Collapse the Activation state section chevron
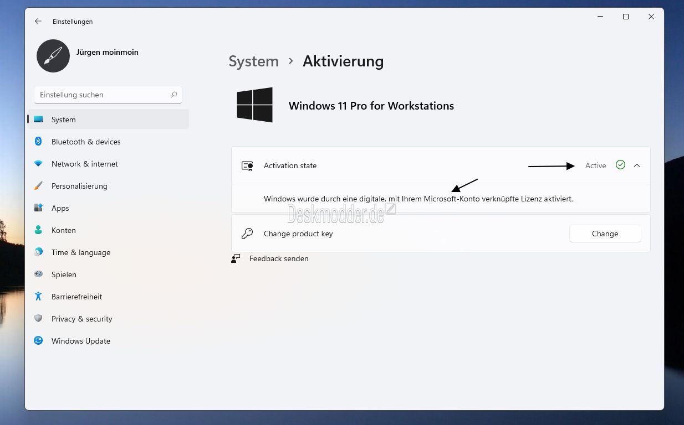 click(637, 165)
